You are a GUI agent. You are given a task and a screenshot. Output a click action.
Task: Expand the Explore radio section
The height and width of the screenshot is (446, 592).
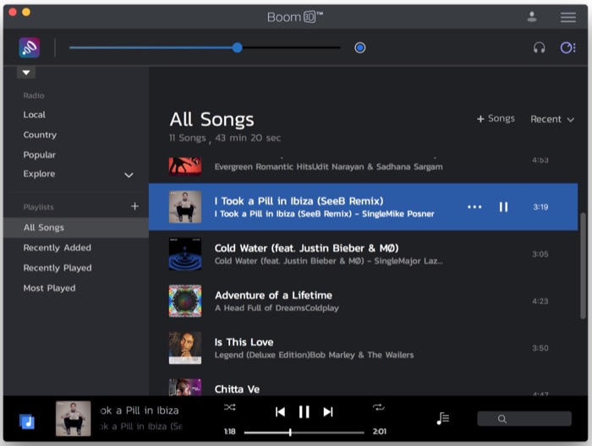pyautogui.click(x=129, y=175)
